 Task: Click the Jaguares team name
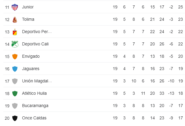click(x=31, y=69)
